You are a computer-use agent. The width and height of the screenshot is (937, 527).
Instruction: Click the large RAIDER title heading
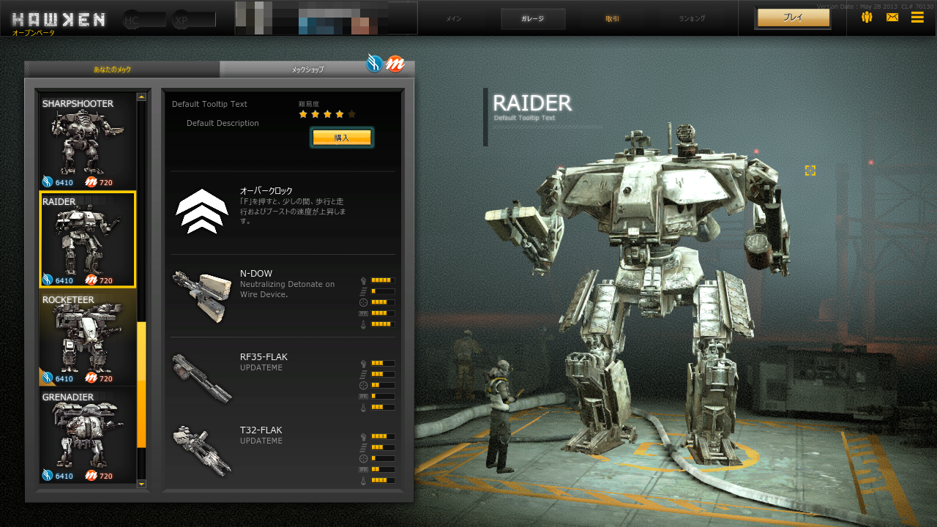tap(532, 103)
